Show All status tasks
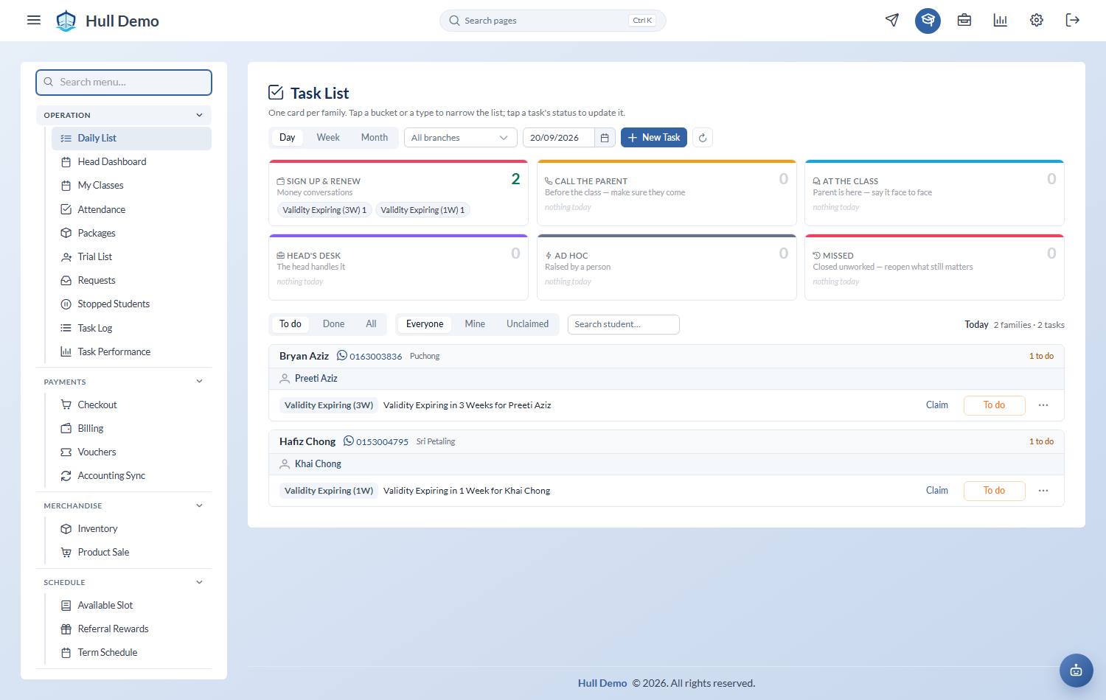1106x700 pixels. pyautogui.click(x=371, y=324)
